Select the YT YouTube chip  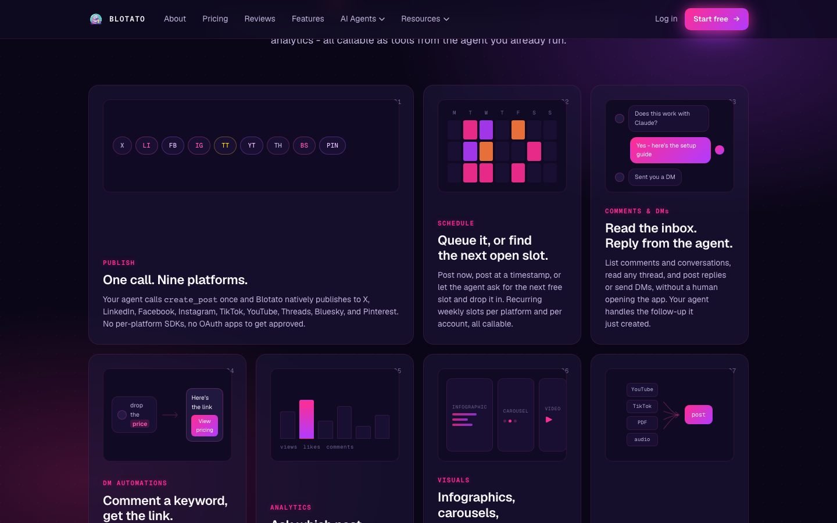252,145
